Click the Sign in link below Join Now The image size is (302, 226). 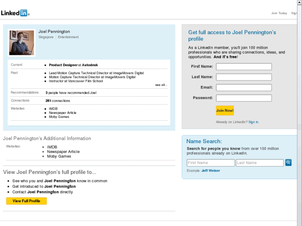tap(253, 122)
